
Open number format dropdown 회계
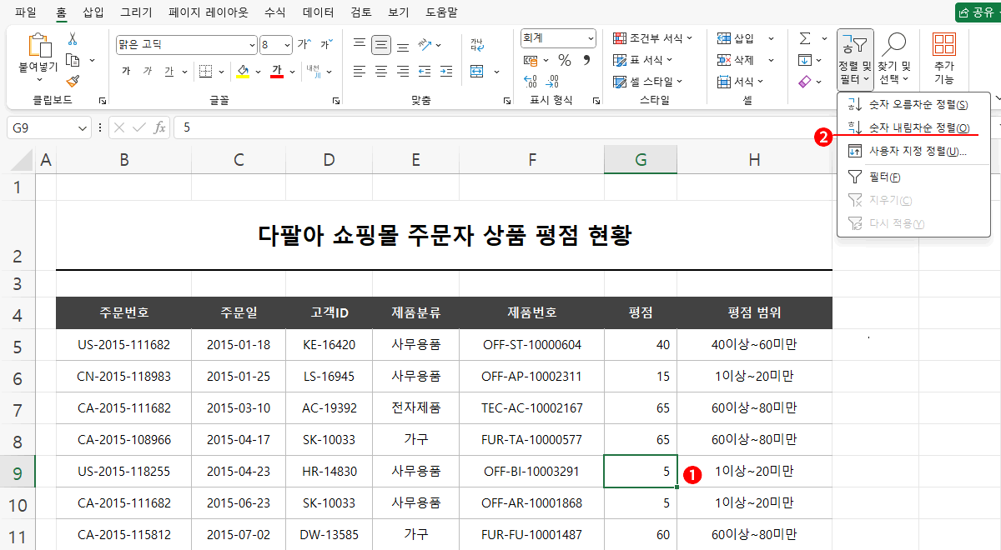point(591,38)
